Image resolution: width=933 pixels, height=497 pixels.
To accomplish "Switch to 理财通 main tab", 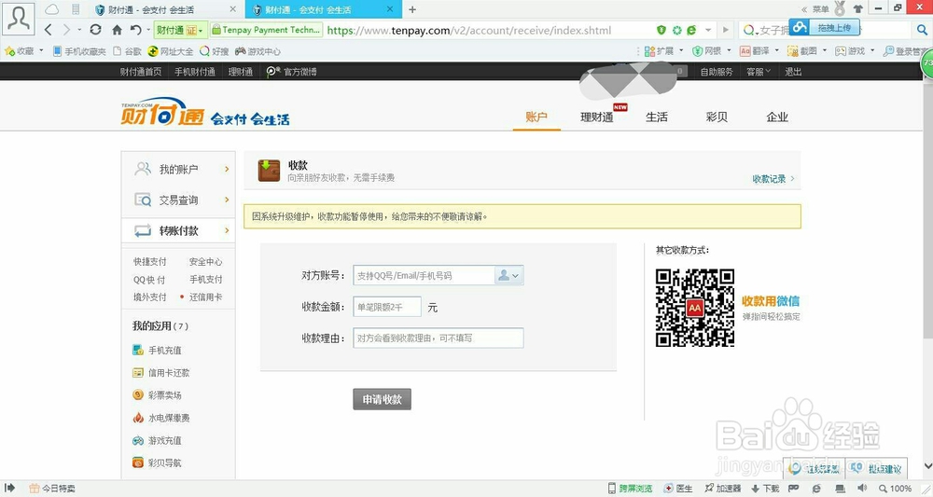I will [597, 117].
